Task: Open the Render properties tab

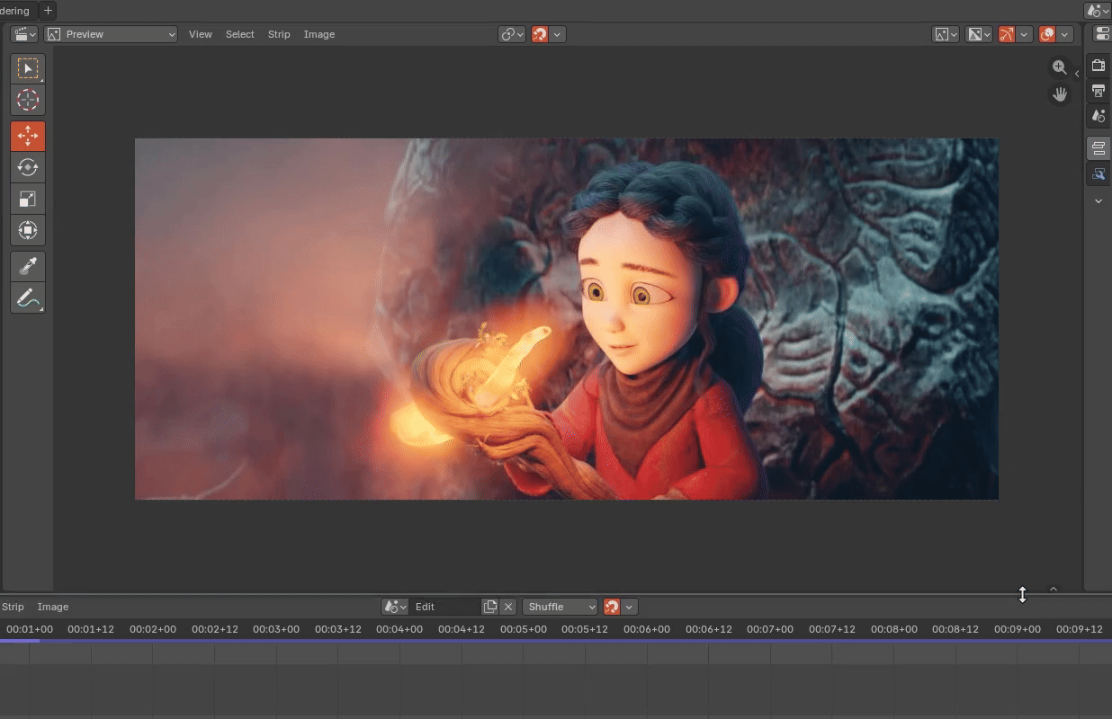Action: pyautogui.click(x=1099, y=66)
